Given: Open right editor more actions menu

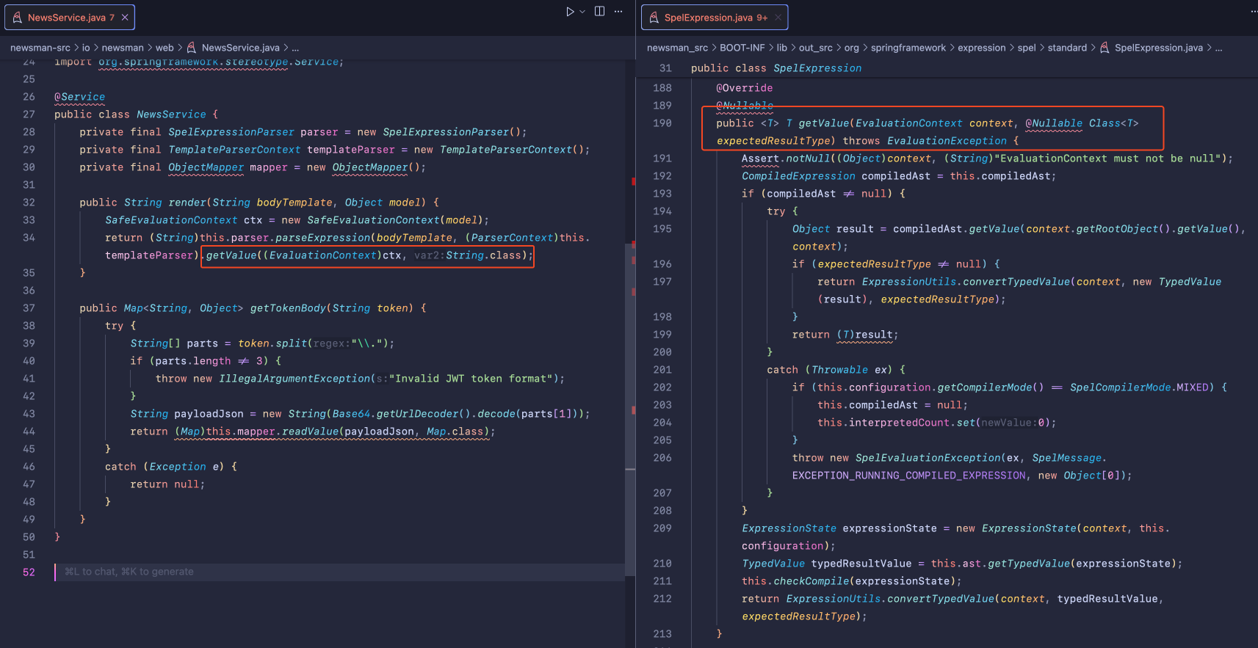Looking at the screenshot, I should [1253, 12].
